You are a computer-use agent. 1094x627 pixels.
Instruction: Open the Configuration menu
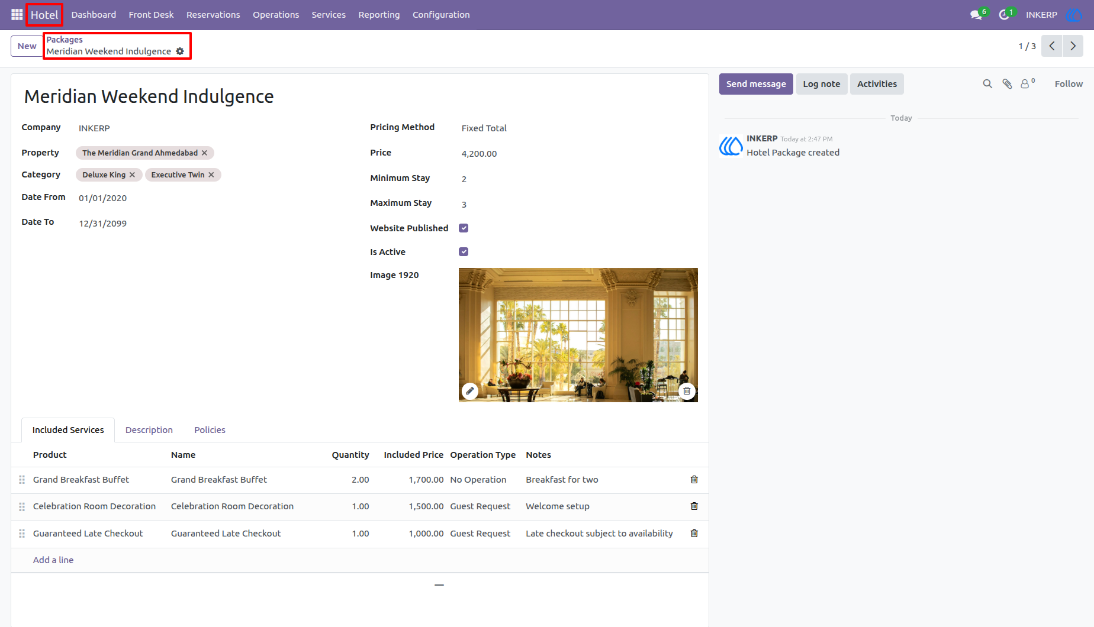coord(441,15)
